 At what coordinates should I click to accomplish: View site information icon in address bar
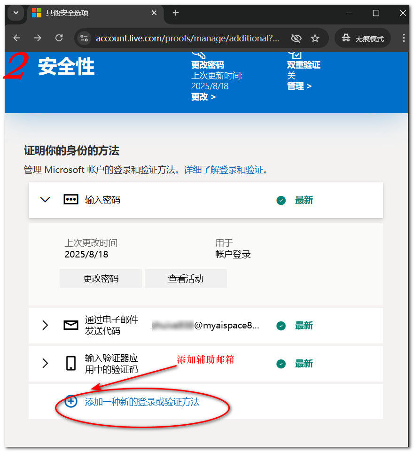[84, 38]
